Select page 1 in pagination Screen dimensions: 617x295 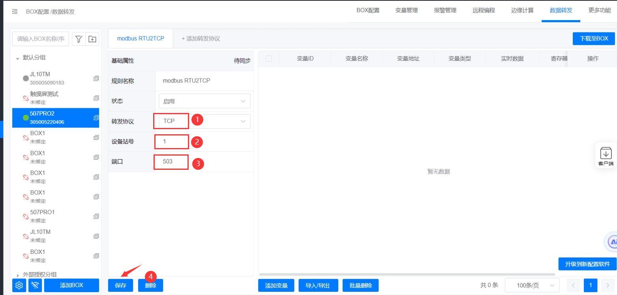pyautogui.click(x=591, y=285)
